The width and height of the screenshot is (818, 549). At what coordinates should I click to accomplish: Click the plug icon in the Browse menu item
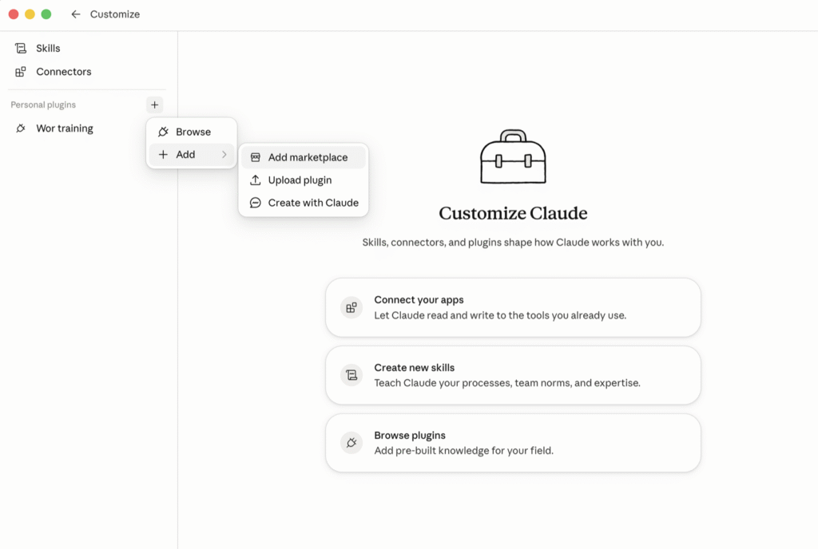[x=163, y=132]
